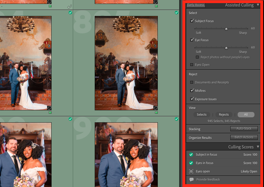
Task: Click the adjustments badge on the right full-length couple photo
Action: pyautogui.click(x=155, y=108)
